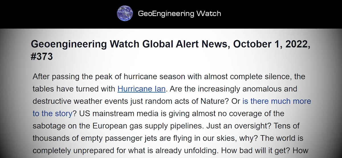Click the GeoEngineering Watch site title
This screenshot has width=342, height=158.
click(x=179, y=13)
